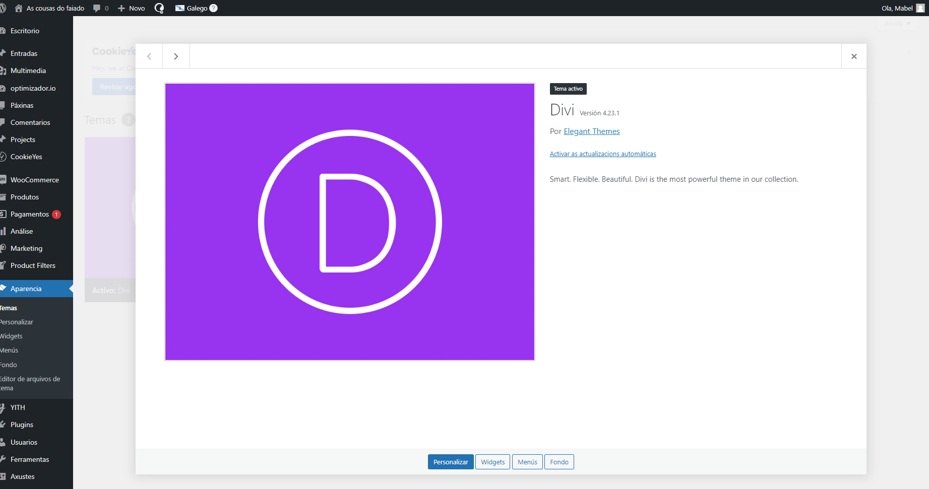Viewport: 929px width, 489px height.
Task: Expand the Axuda help dropdown
Action: pyautogui.click(x=897, y=24)
